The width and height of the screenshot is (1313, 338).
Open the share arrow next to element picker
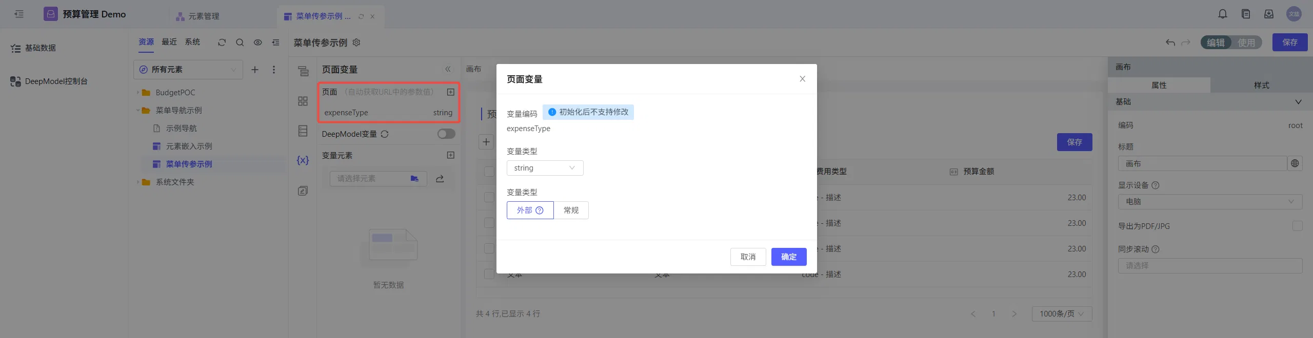440,179
